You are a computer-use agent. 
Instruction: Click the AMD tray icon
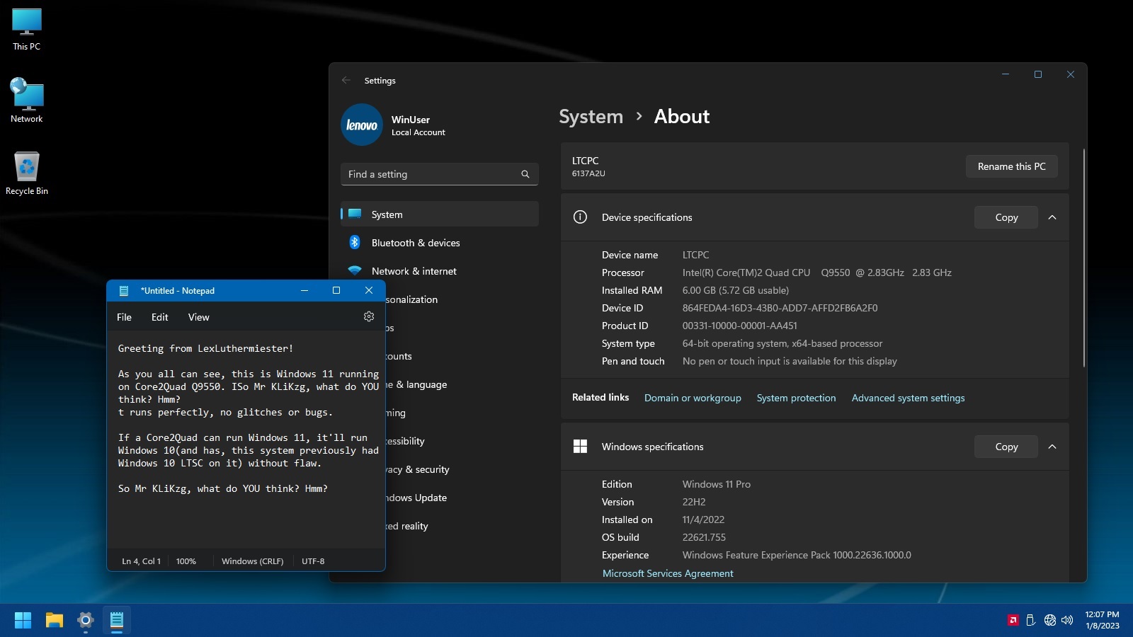pyautogui.click(x=1013, y=620)
